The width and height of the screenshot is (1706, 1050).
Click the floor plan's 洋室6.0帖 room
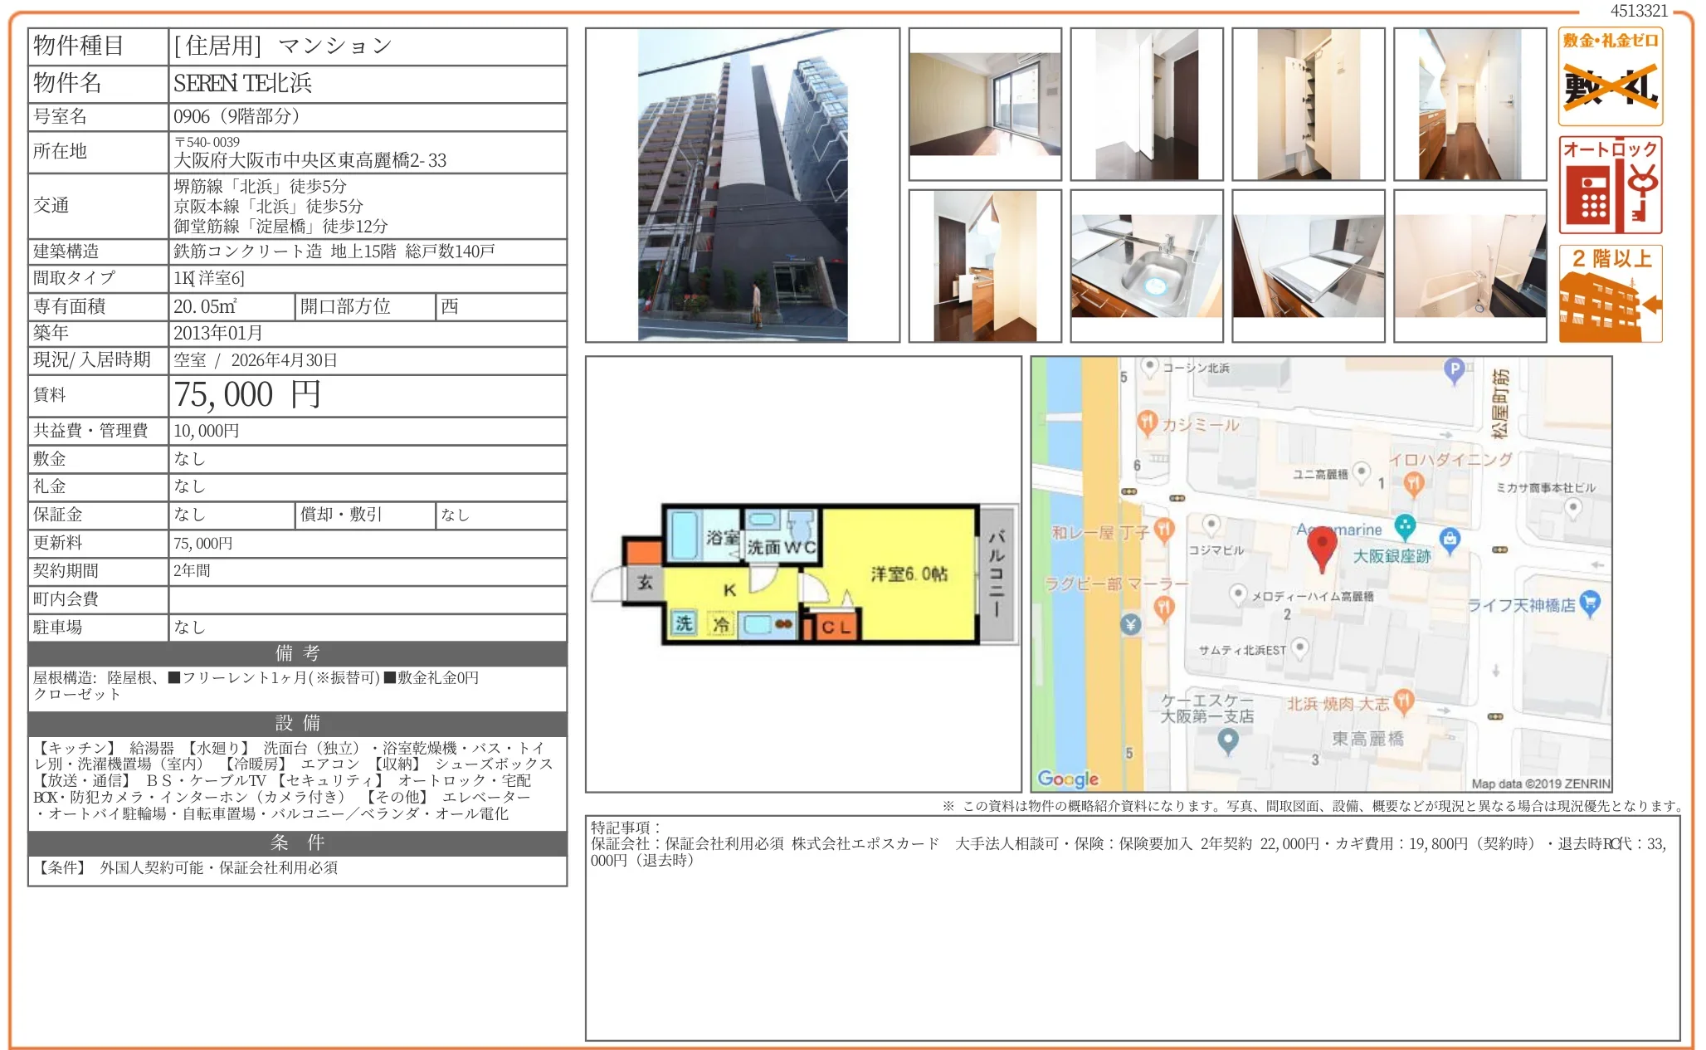(x=909, y=574)
